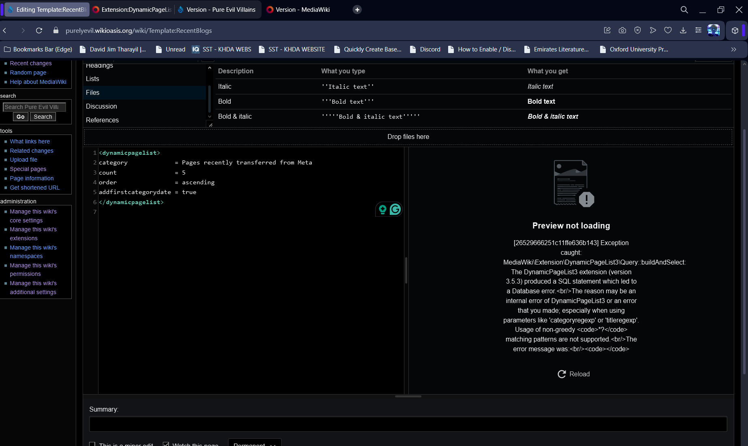
Task: Open the send arrow icon
Action: 653,30
